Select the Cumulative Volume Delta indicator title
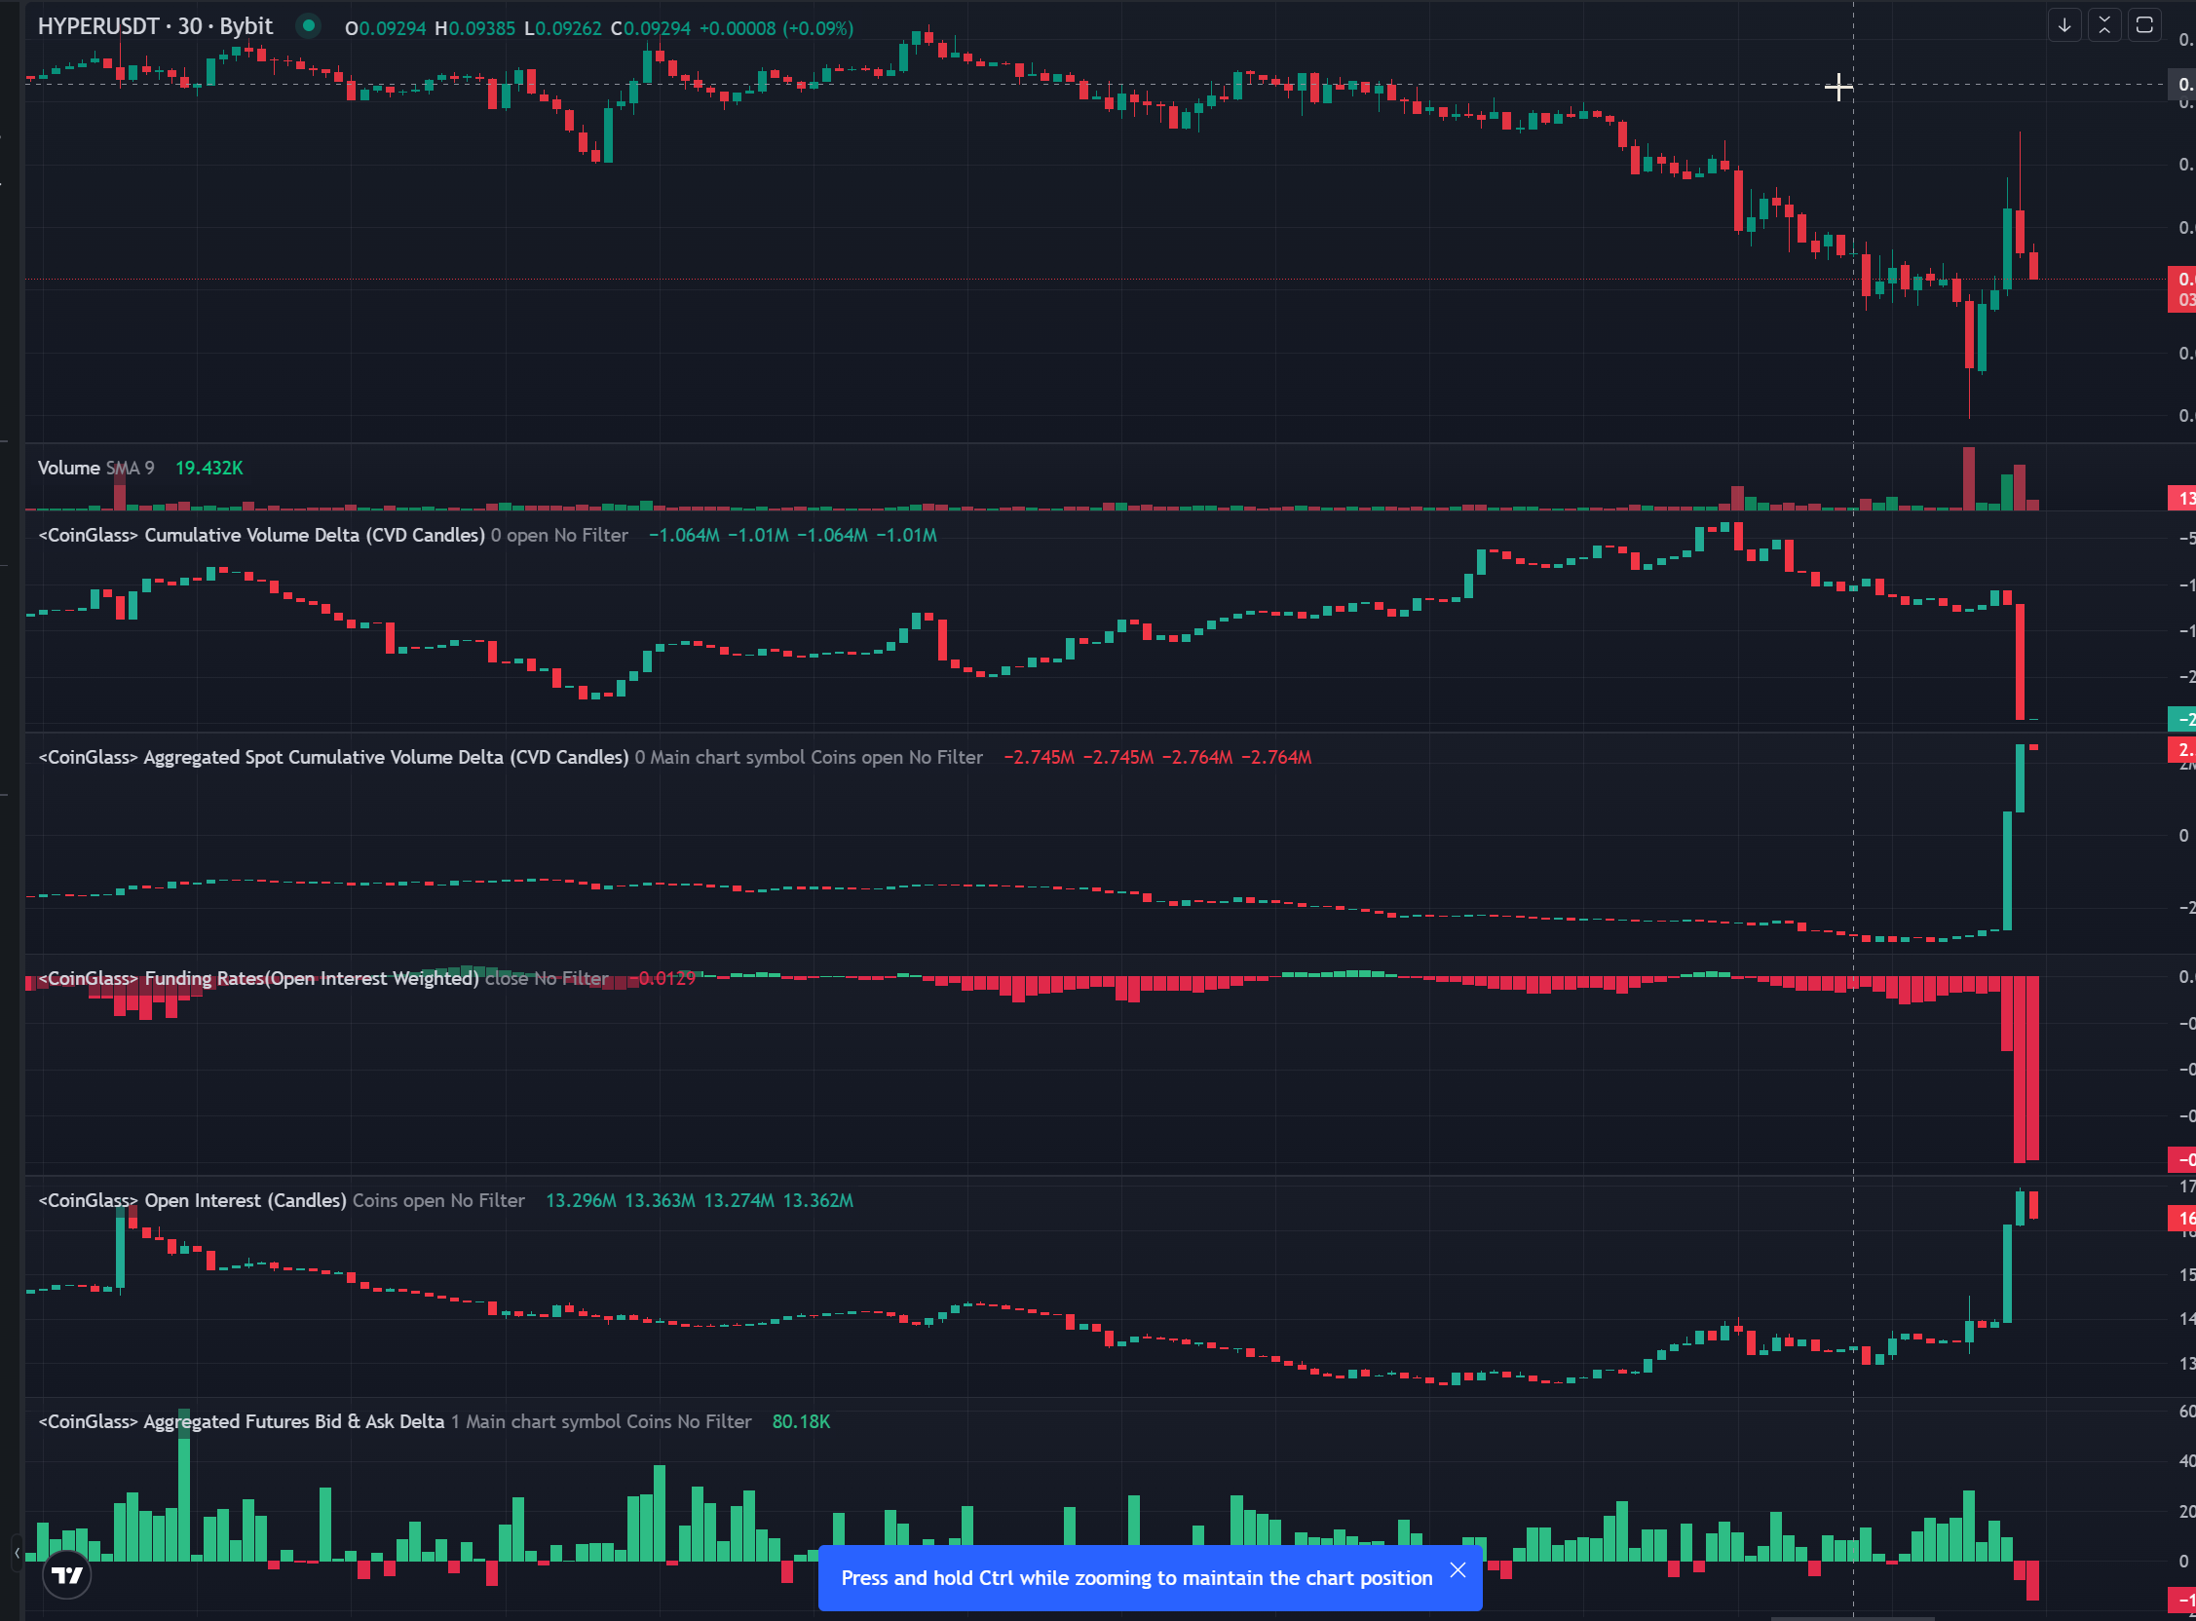Screen dimensions: 2196x1621 pyautogui.click(x=261, y=536)
